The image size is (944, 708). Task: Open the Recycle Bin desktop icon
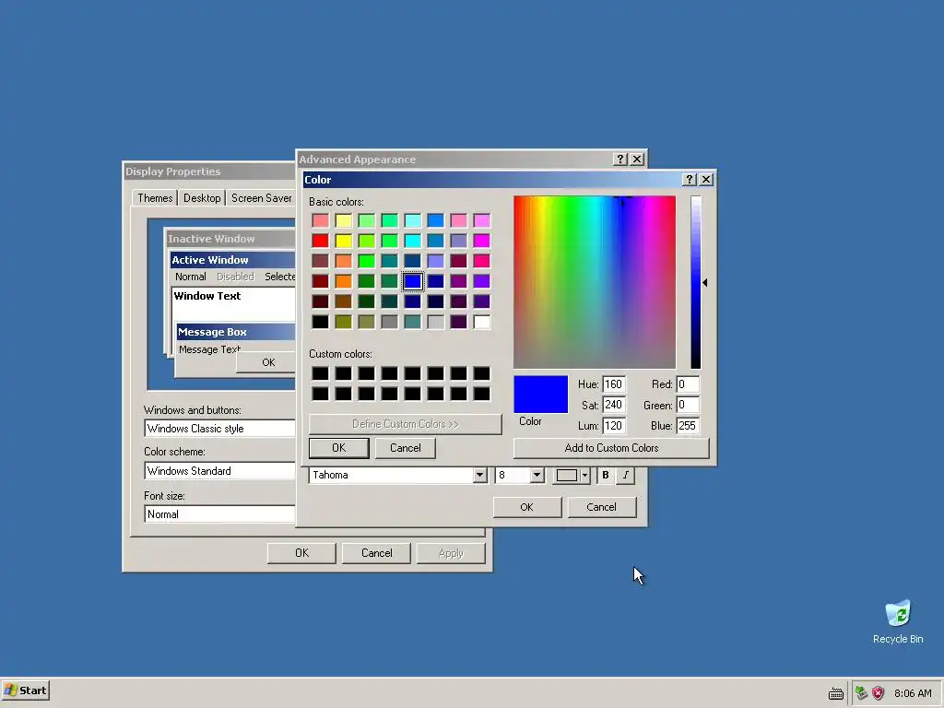point(898,621)
